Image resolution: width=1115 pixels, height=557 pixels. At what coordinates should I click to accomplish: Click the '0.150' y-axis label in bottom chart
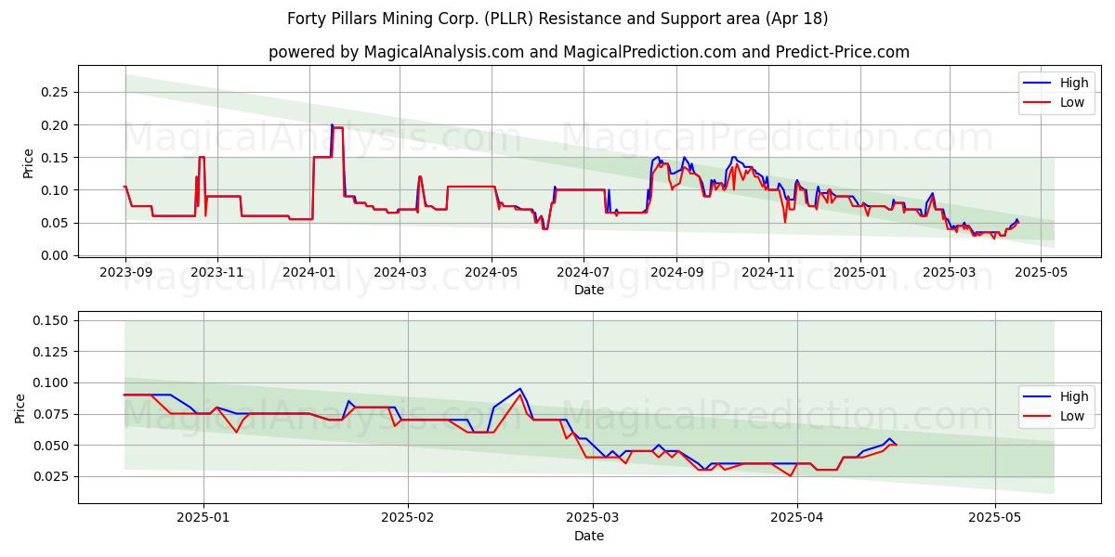(52, 320)
